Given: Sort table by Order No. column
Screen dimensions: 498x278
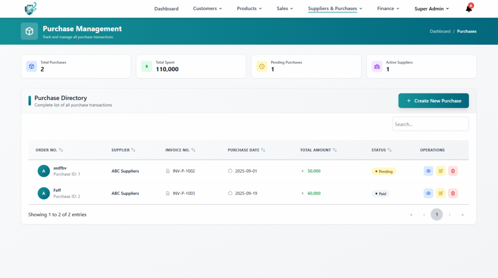Looking at the screenshot, I should (x=49, y=150).
